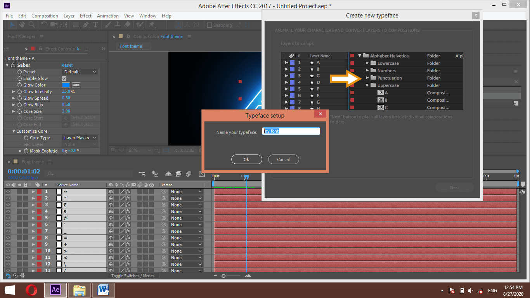Click Ok in Typeface setup dialog

click(x=246, y=159)
